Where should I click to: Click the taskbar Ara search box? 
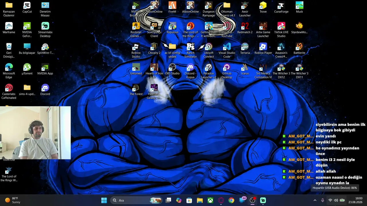click(x=136, y=200)
